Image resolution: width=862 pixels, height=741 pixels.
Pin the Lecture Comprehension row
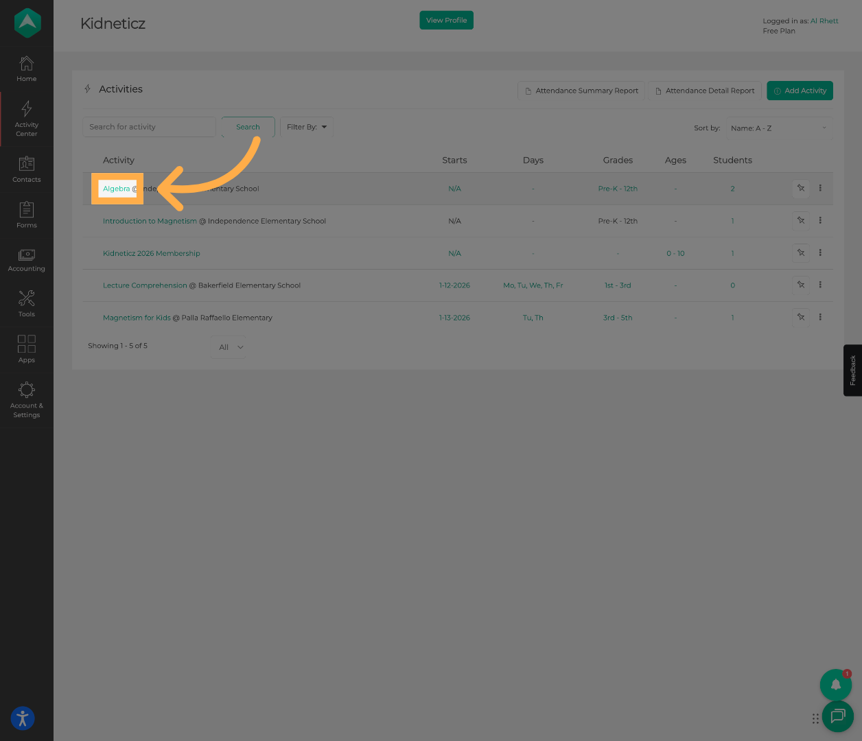[801, 285]
